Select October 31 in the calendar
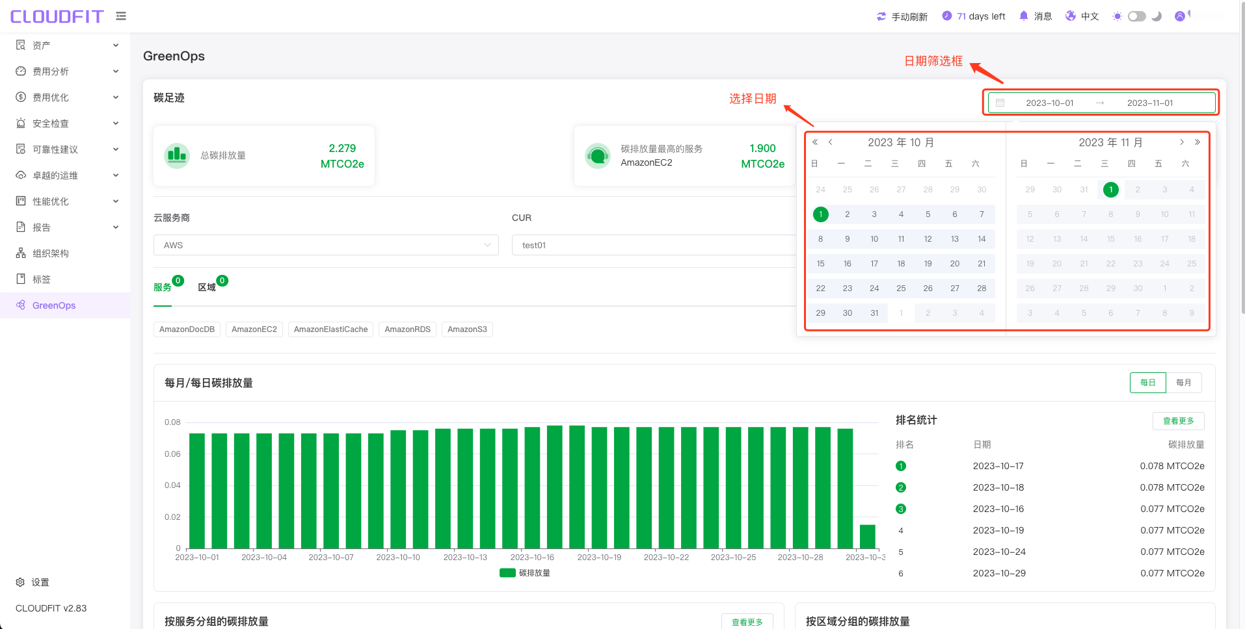This screenshot has height=629, width=1245. coord(874,313)
